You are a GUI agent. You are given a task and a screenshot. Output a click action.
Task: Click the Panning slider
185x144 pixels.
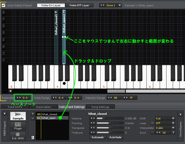pos(110,123)
